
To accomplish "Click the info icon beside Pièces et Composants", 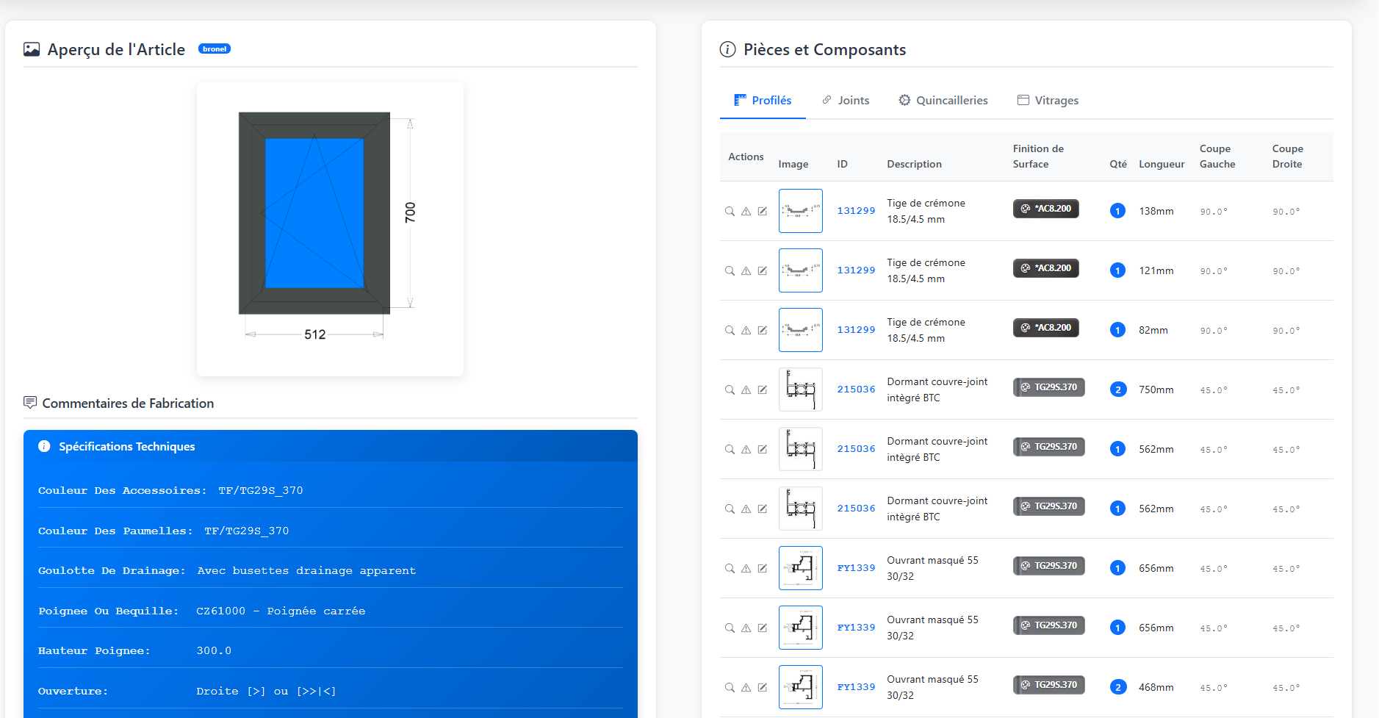I will click(x=727, y=49).
